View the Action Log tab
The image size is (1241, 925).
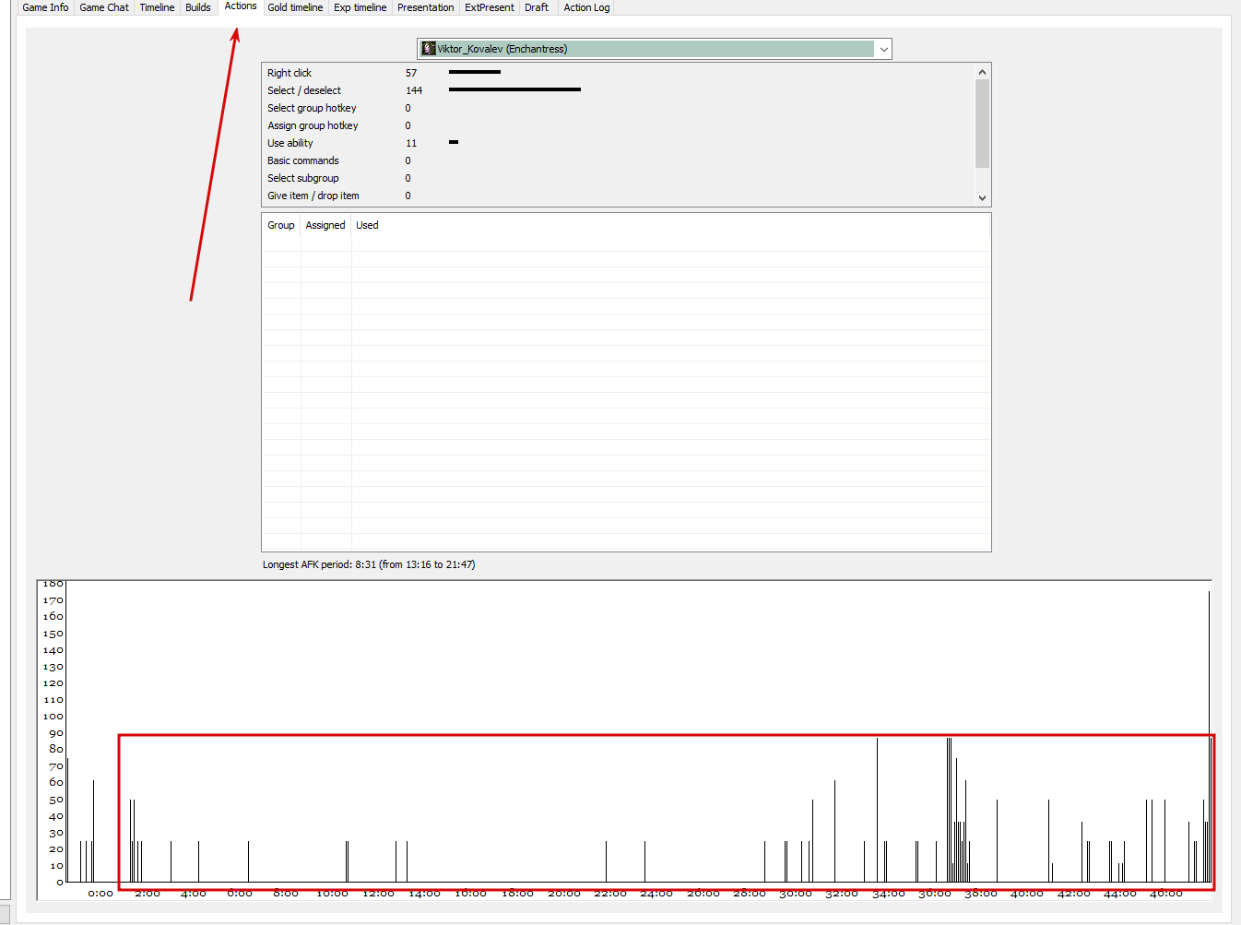pos(586,7)
